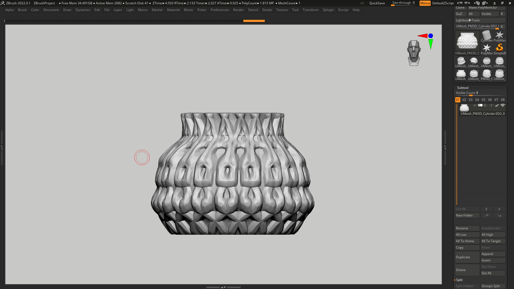
Task: Click the New Folder button
Action: tap(467, 215)
